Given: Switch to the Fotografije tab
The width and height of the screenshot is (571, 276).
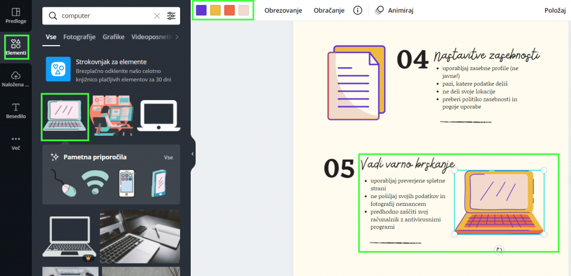Looking at the screenshot, I should pos(79,37).
